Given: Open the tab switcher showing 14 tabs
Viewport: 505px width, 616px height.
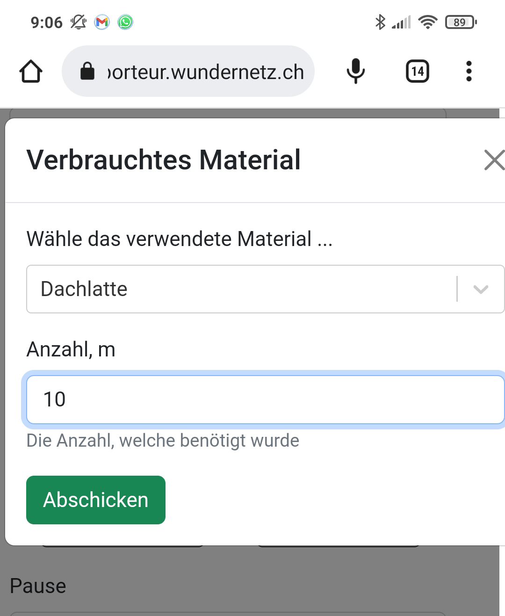Looking at the screenshot, I should (x=417, y=72).
